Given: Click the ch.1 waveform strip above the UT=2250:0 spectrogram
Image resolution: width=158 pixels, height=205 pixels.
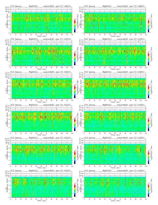Looking at the screenshot, I should (x=115, y=141).
